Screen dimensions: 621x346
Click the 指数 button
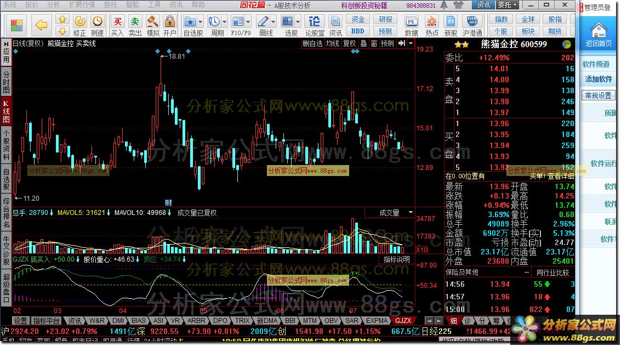pyautogui.click(x=501, y=19)
